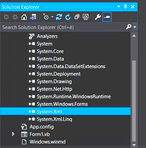Click Sync with Active Document icon

pos(59,17)
